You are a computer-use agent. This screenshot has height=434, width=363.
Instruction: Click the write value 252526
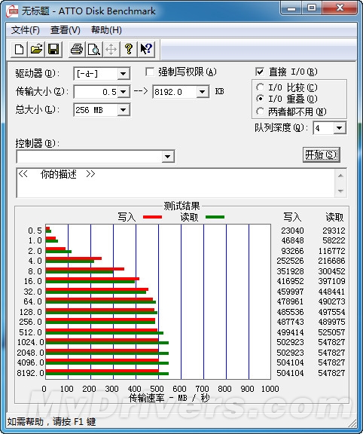[290, 261]
